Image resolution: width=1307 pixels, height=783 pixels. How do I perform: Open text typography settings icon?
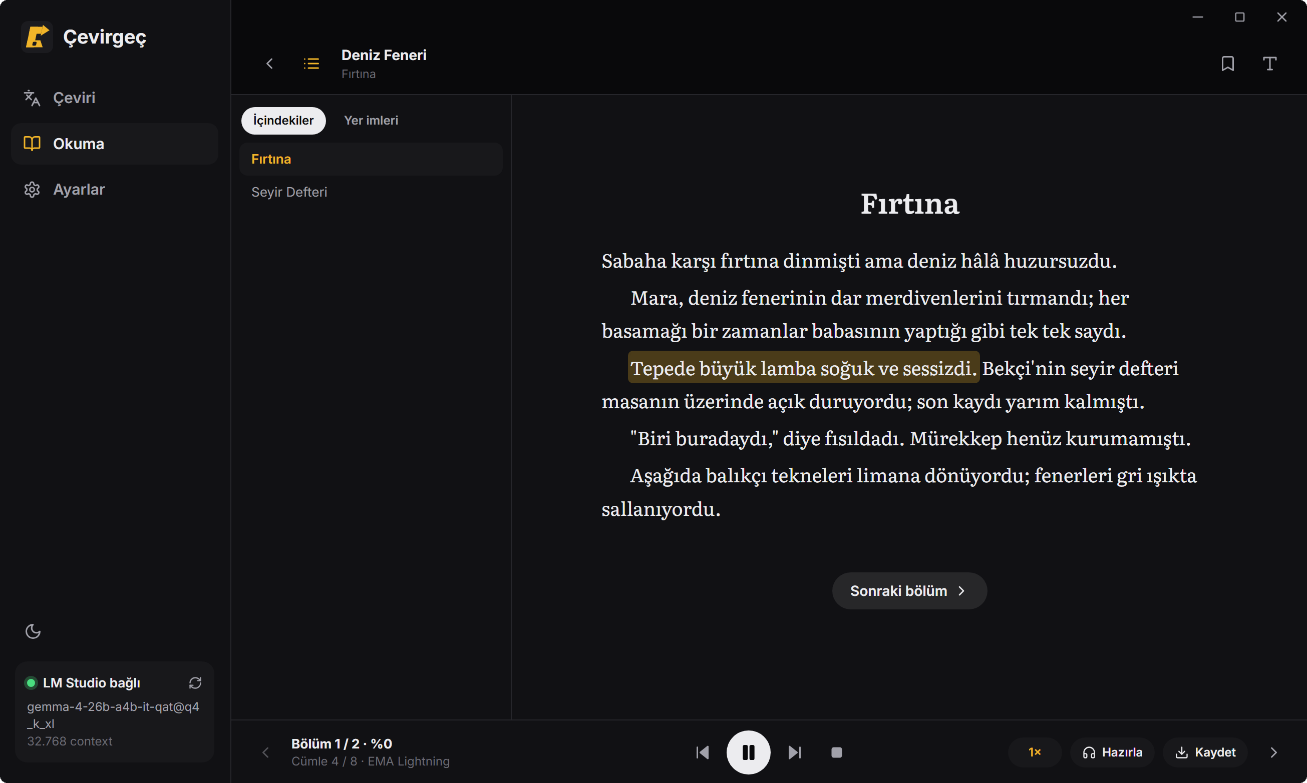(x=1269, y=64)
